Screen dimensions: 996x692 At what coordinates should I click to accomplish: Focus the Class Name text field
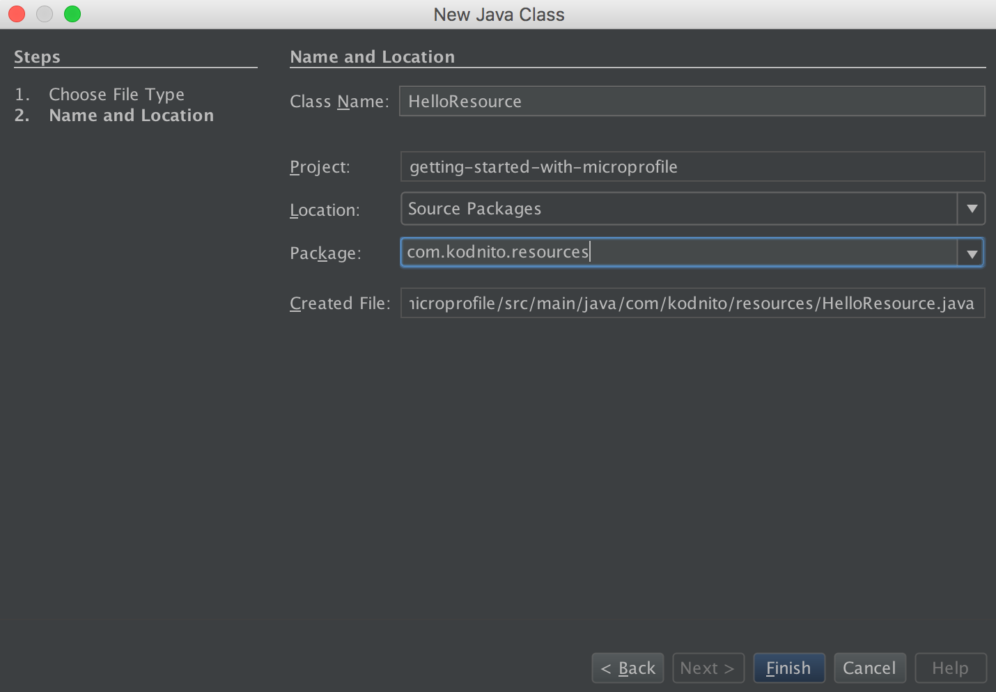[692, 102]
